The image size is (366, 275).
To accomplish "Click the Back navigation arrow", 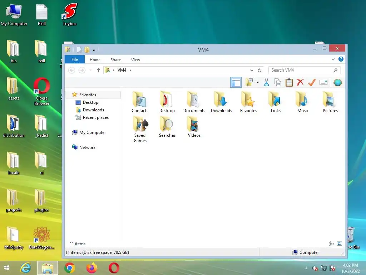I will pyautogui.click(x=71, y=70).
